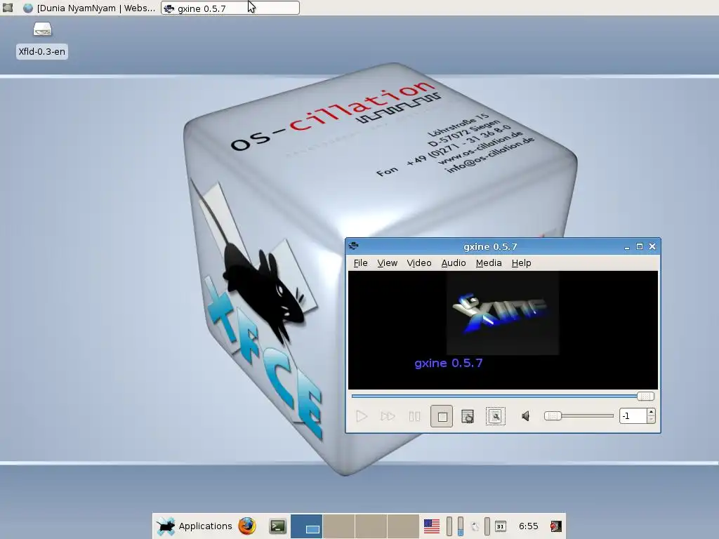Mute audio via the speaker icon

coord(525,416)
